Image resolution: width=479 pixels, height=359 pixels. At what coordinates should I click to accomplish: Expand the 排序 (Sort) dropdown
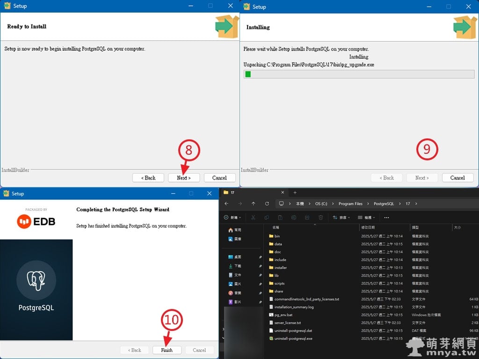341,217
